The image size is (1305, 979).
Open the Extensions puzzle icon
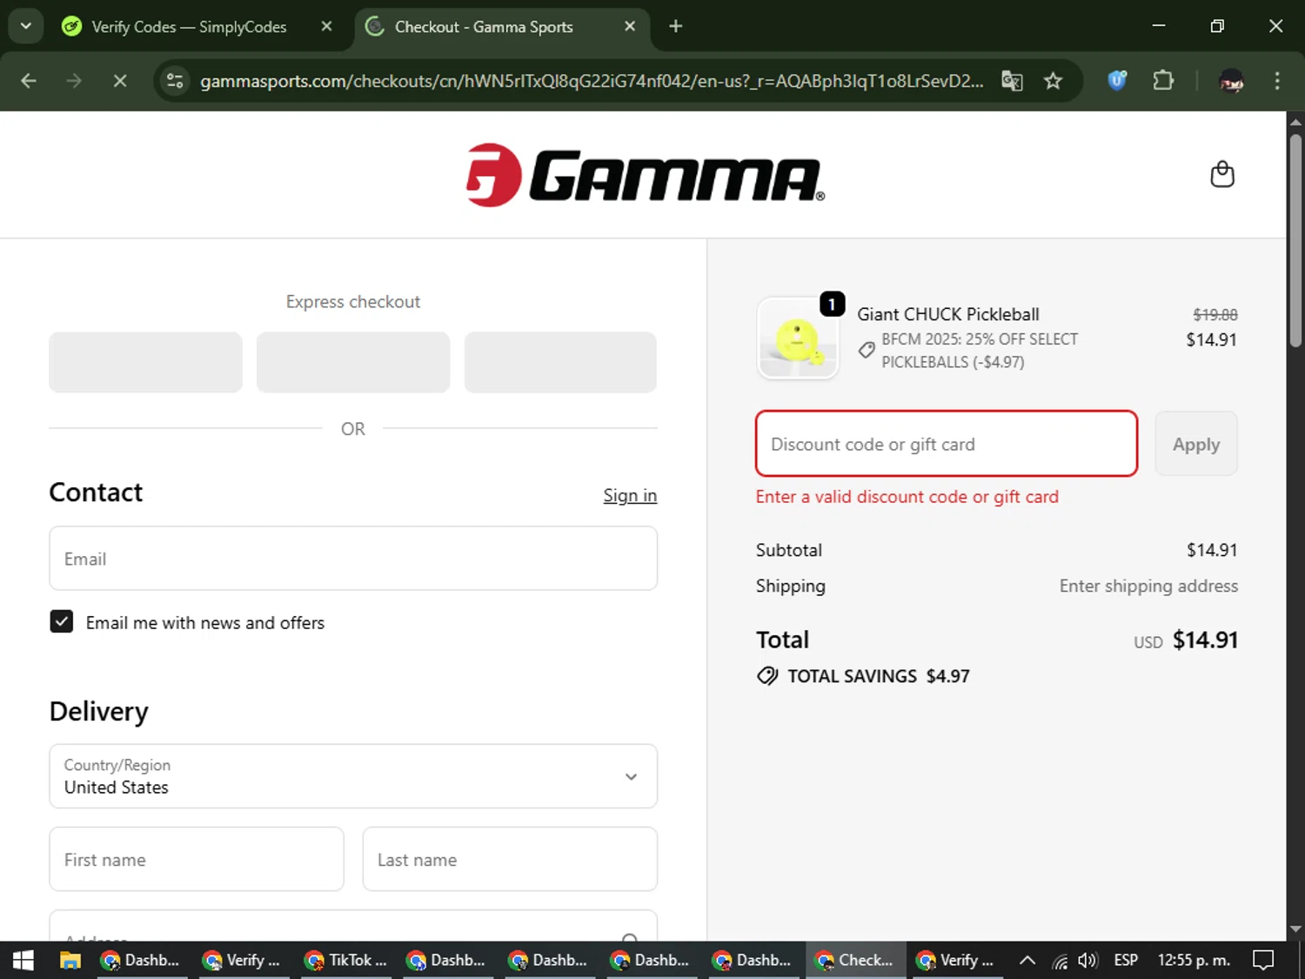pos(1163,81)
